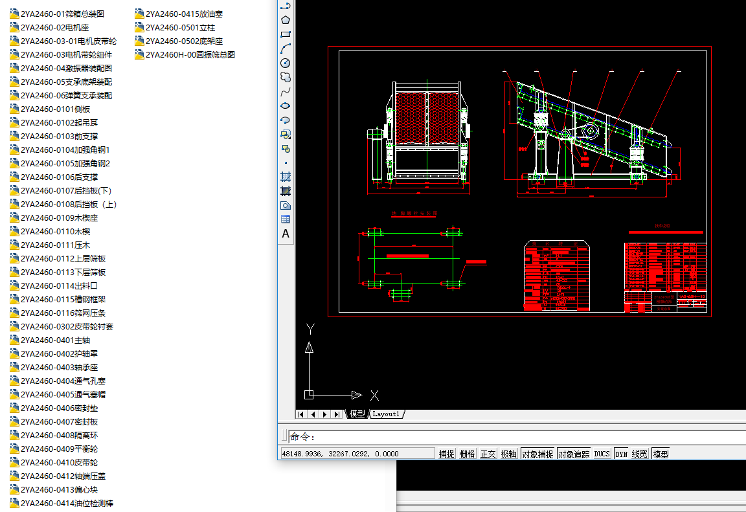Select folder 2YA2460-0403轴承座
The image size is (746, 512).
54,368
